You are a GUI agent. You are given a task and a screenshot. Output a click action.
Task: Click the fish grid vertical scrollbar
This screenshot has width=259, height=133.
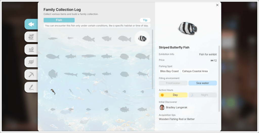click(153, 59)
